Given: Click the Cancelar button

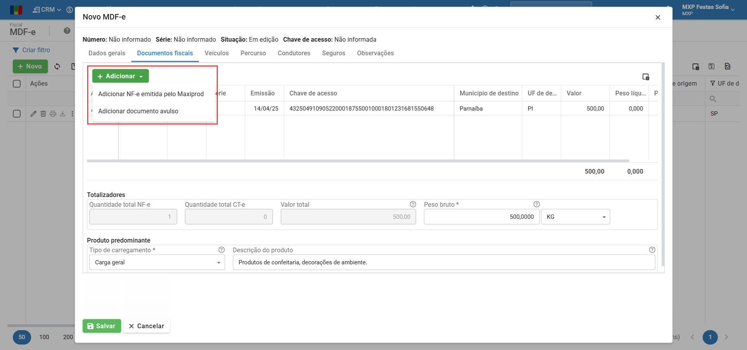Looking at the screenshot, I should click(147, 326).
